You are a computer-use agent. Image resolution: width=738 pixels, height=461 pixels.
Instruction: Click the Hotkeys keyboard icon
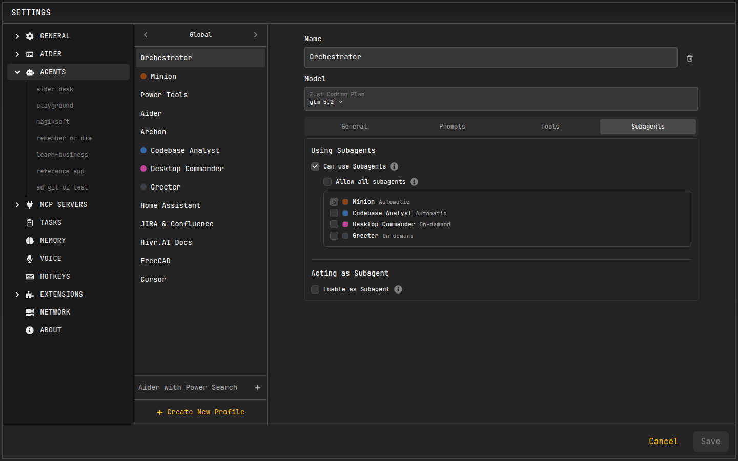point(30,277)
